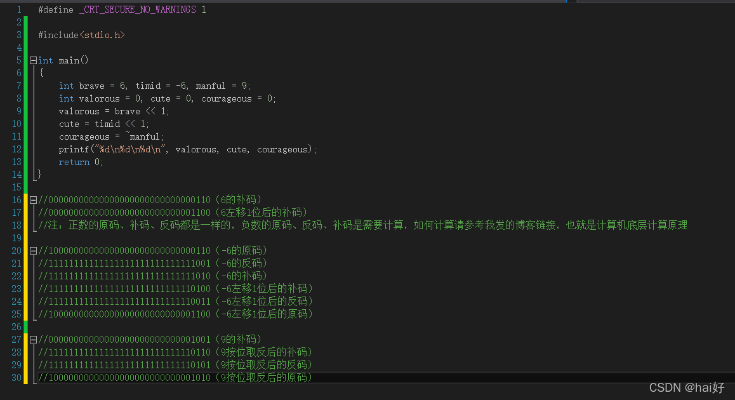Click line number 26 in the gutter

tap(17, 326)
